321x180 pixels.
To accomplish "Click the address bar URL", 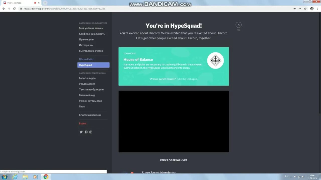I will tap(64, 8).
